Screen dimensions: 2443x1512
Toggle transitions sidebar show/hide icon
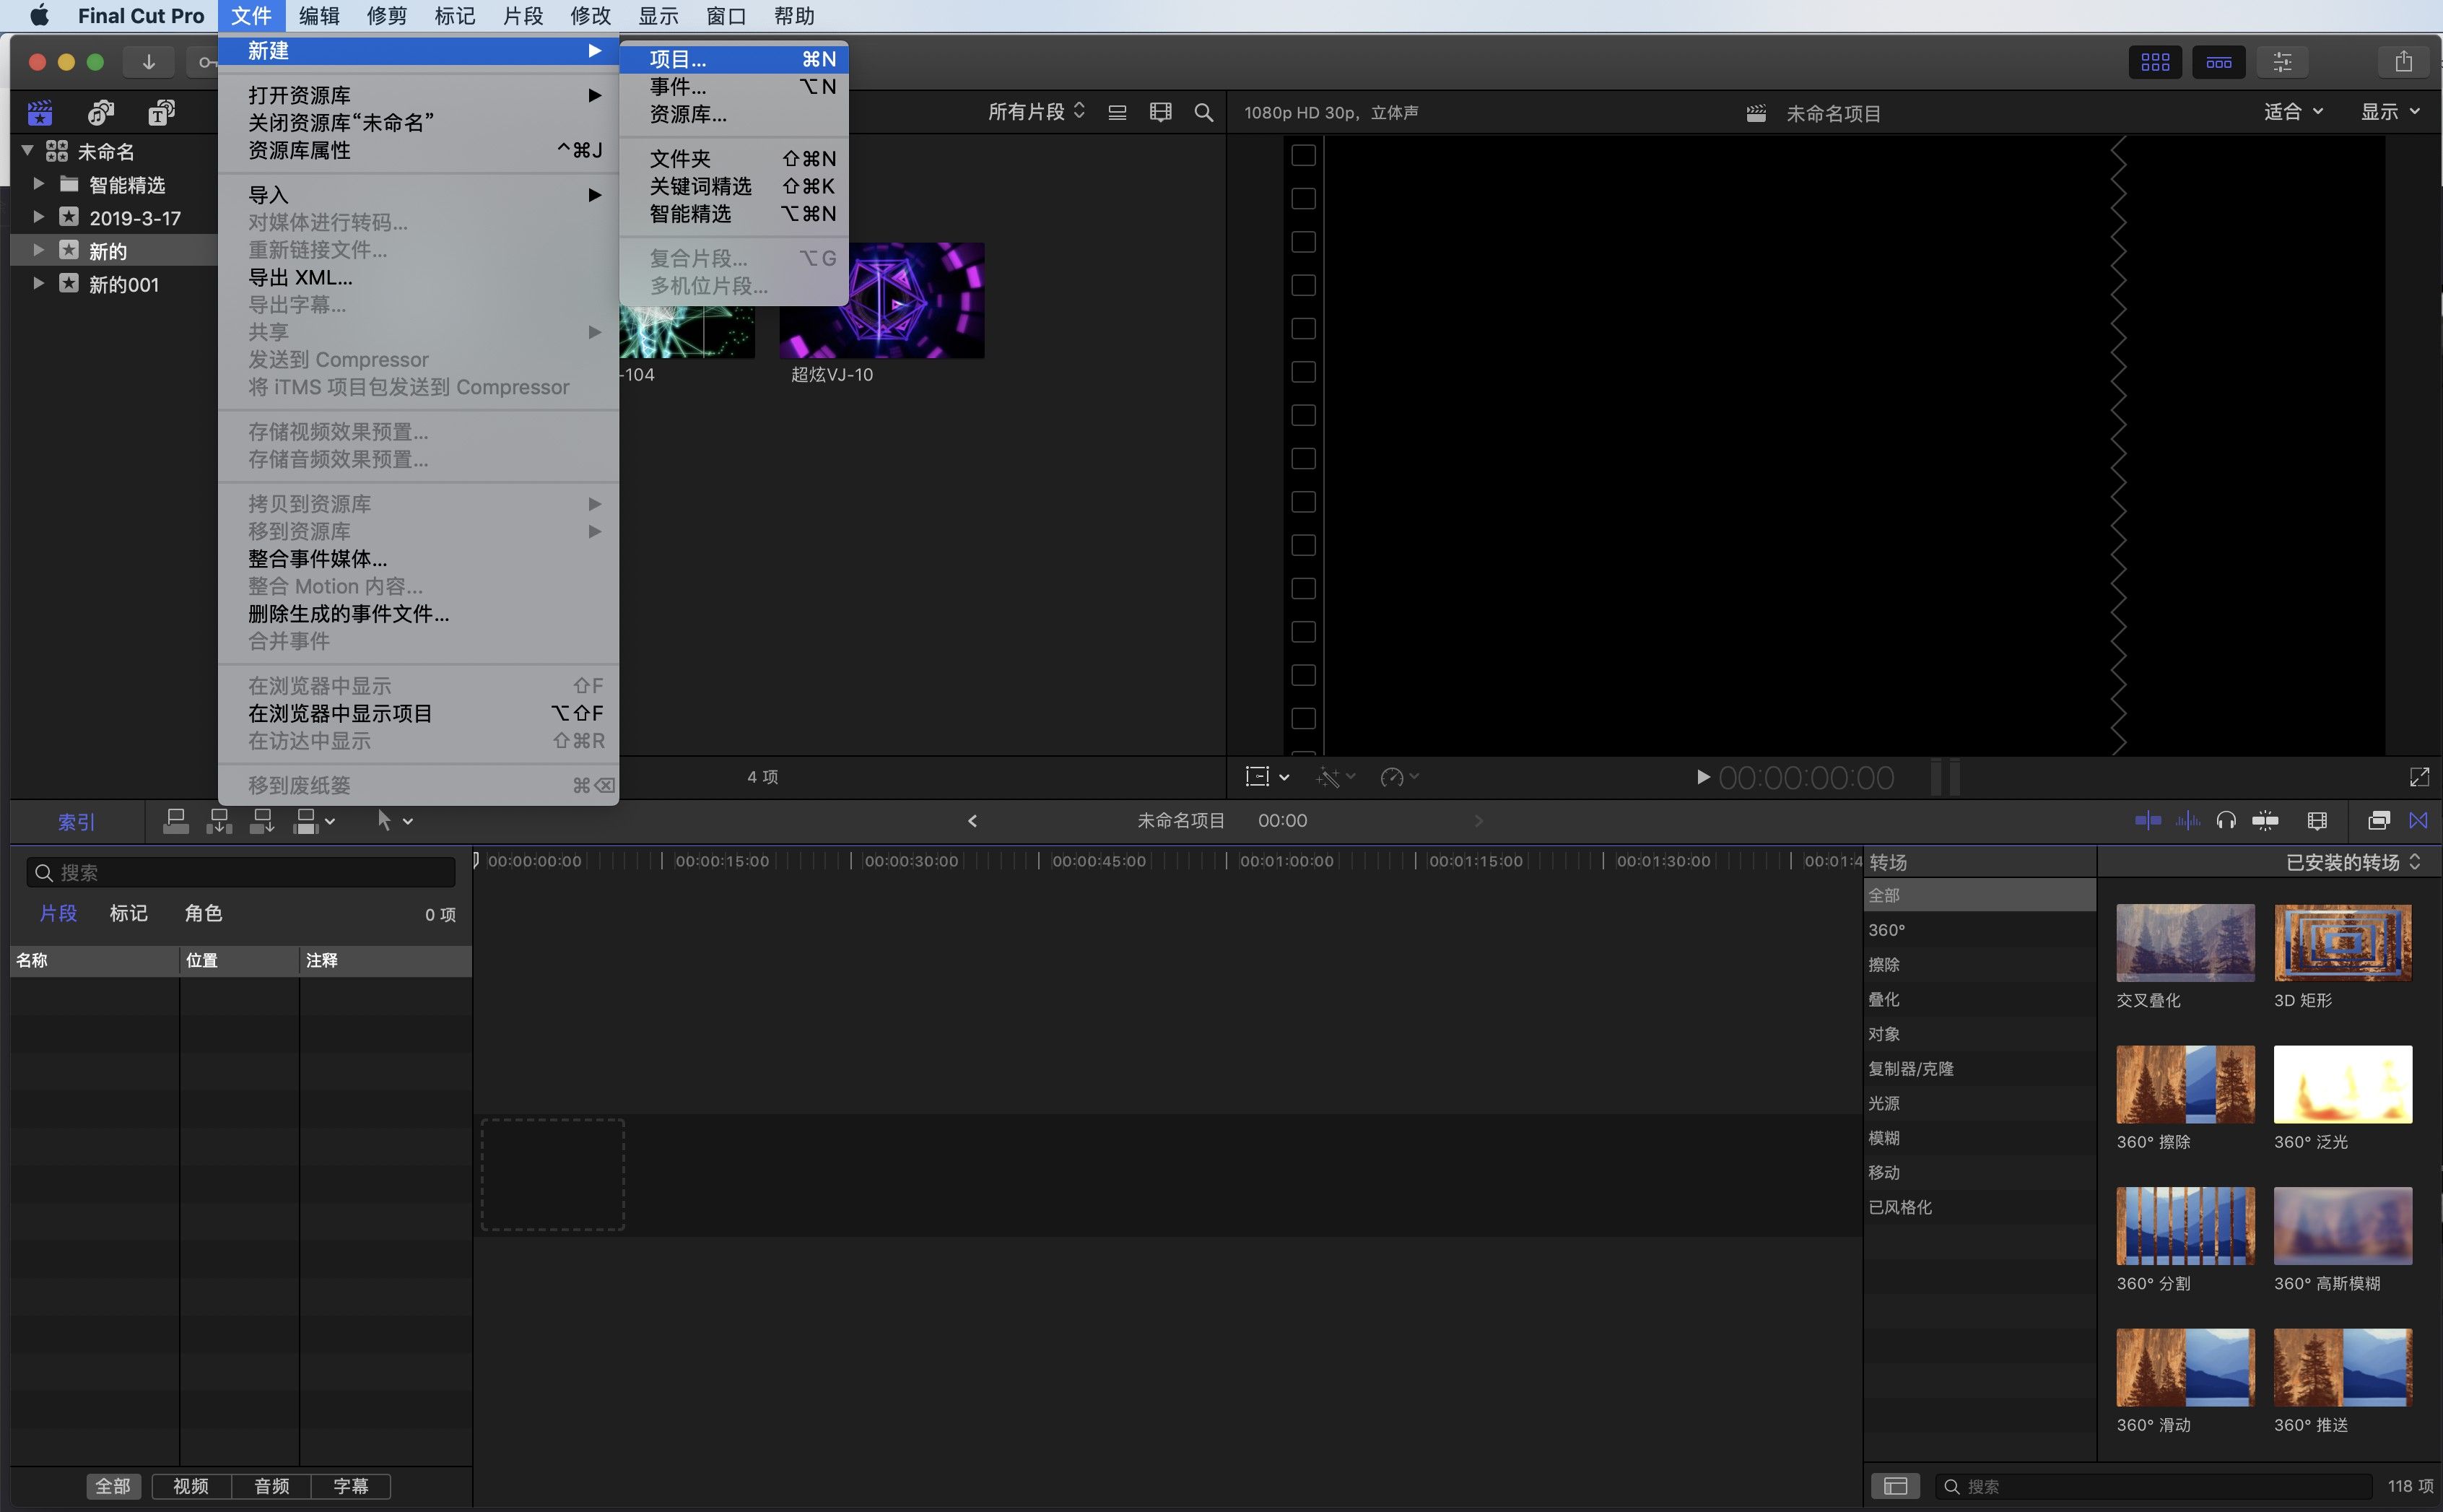(x=1895, y=1486)
